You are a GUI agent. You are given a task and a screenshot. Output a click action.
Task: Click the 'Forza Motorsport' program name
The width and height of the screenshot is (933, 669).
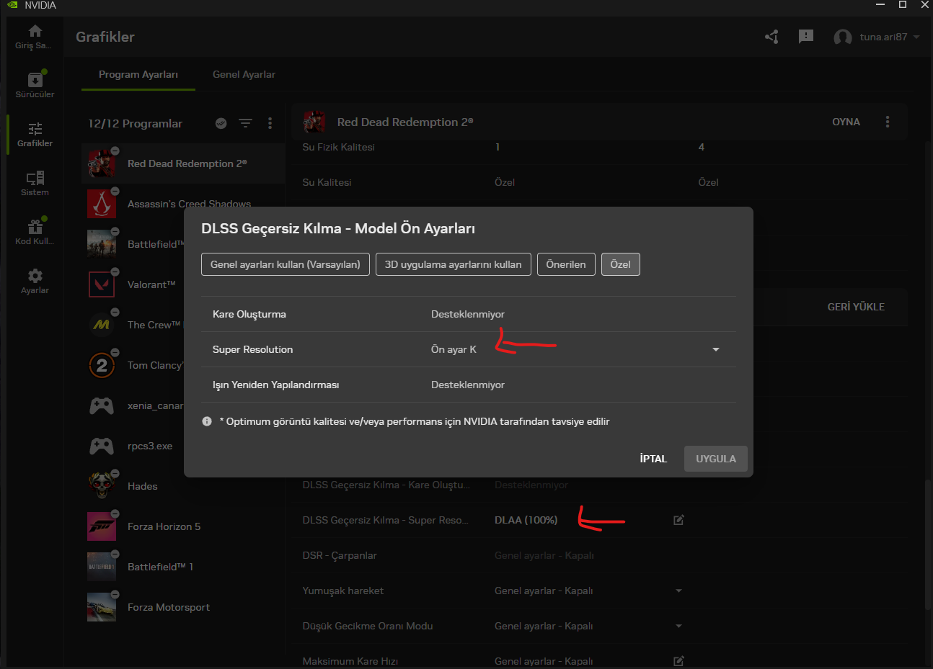[x=169, y=607]
